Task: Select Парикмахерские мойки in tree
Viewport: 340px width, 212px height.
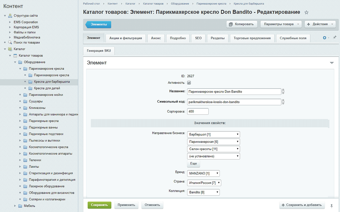Action: click(46, 95)
